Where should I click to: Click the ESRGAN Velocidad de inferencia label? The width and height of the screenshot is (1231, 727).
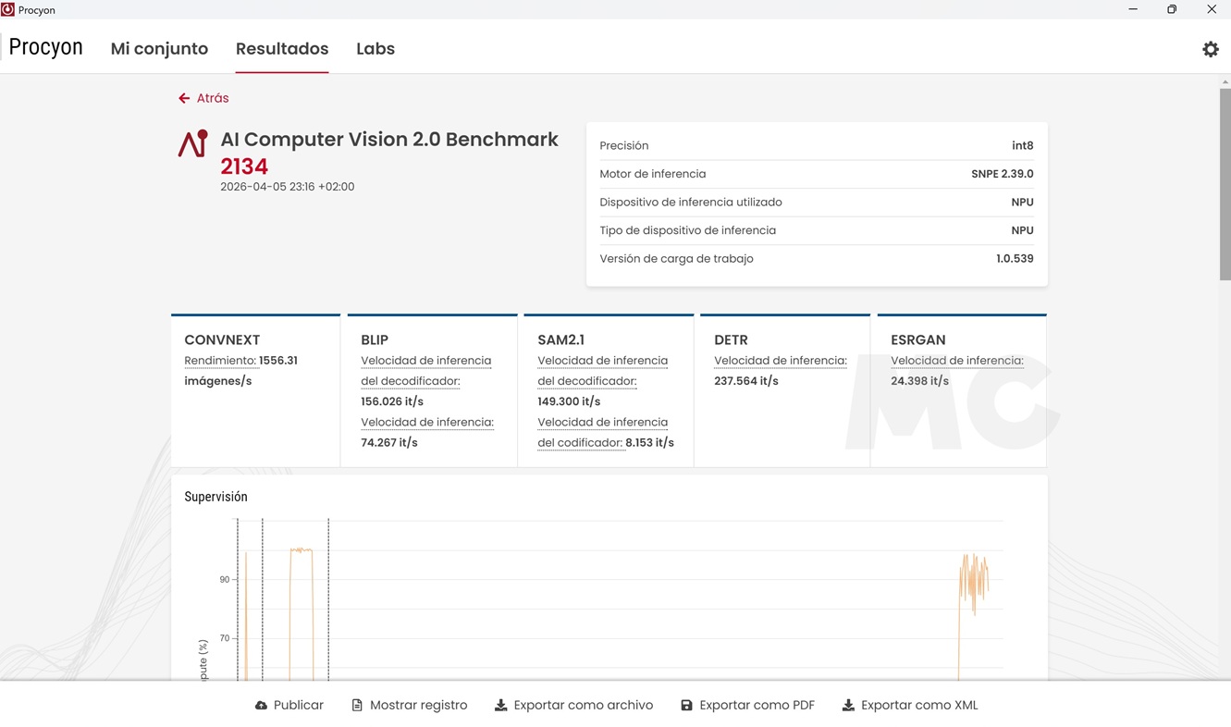click(956, 361)
